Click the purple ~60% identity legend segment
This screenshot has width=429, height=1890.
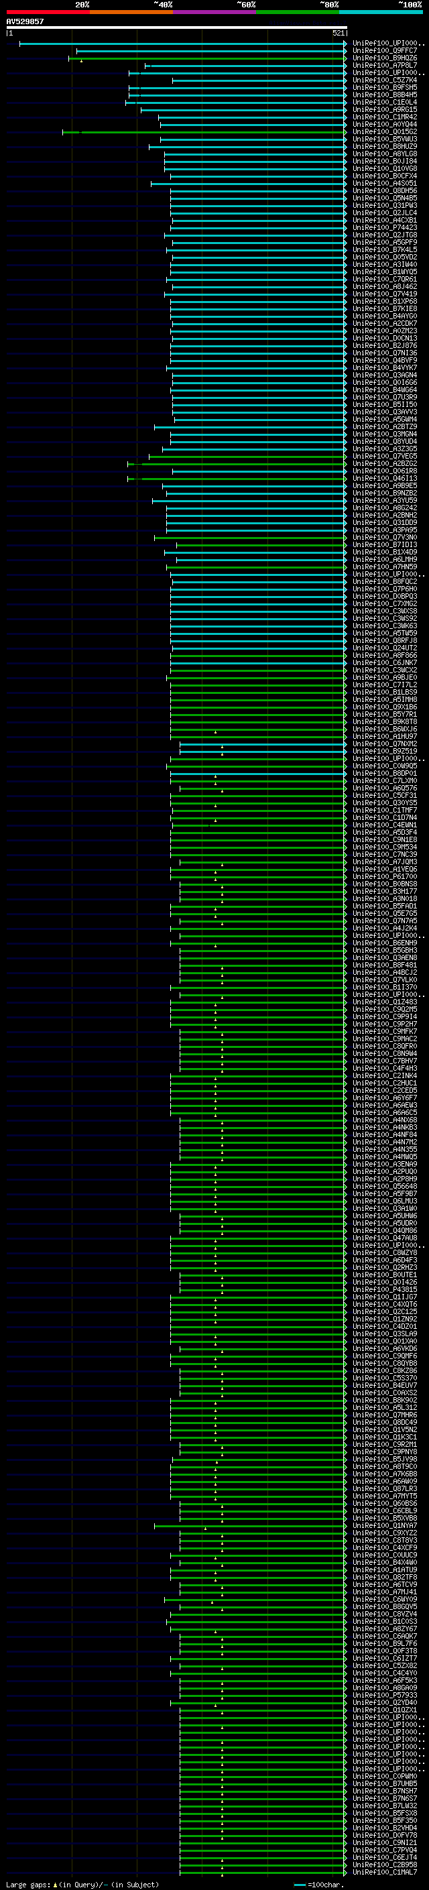215,12
